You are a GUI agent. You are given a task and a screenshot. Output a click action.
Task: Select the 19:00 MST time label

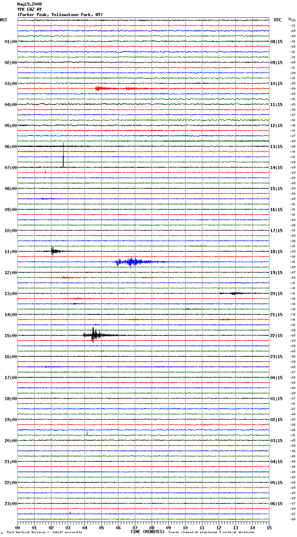pyautogui.click(x=10, y=420)
